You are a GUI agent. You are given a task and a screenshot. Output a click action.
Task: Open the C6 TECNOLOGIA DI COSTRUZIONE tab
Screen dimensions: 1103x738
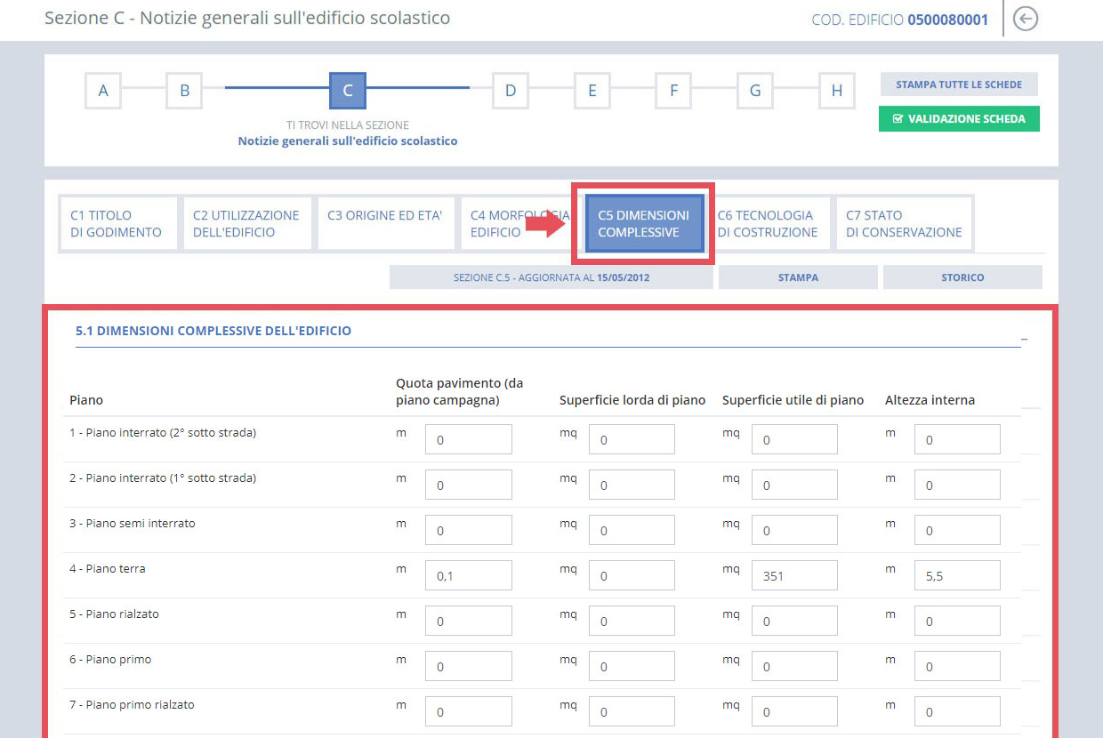[x=770, y=222]
